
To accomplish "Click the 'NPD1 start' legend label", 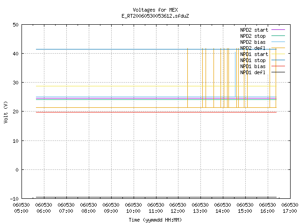I will click(x=254, y=54).
